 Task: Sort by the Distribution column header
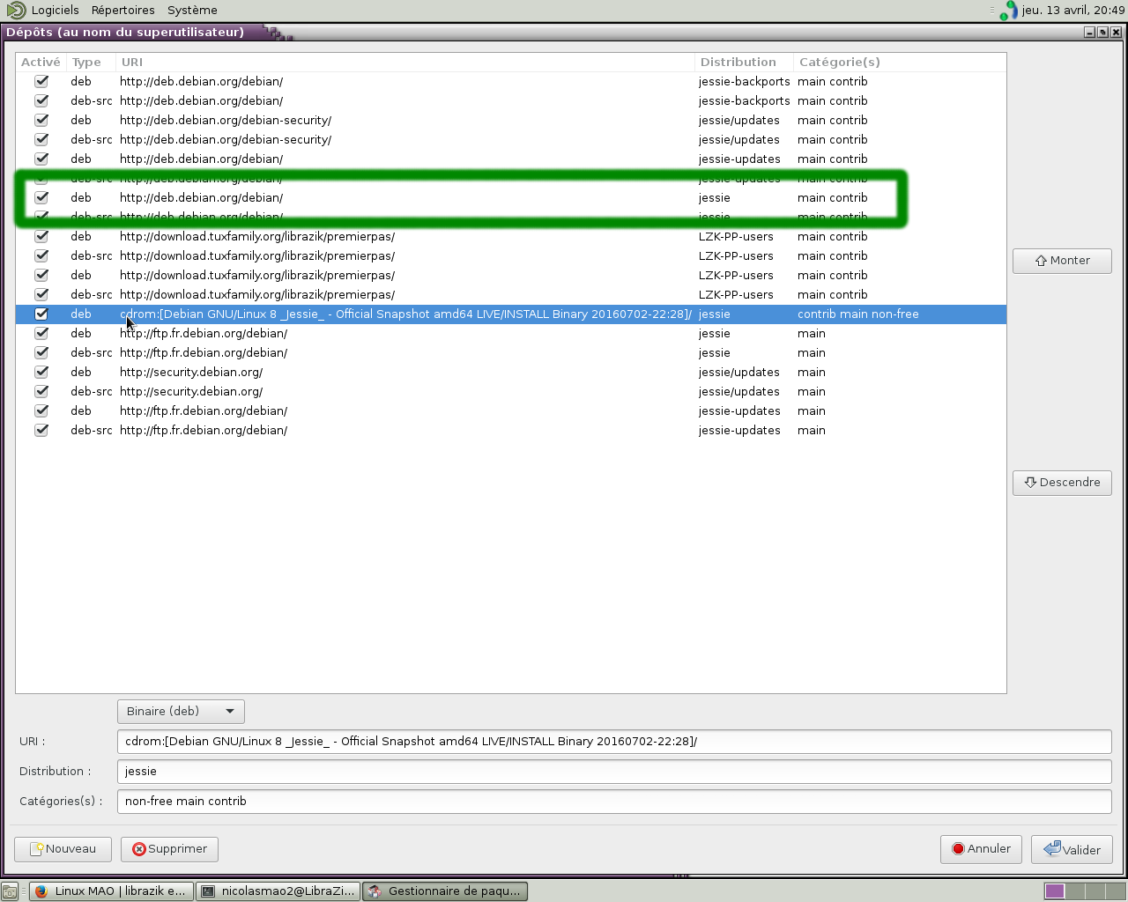(x=744, y=63)
